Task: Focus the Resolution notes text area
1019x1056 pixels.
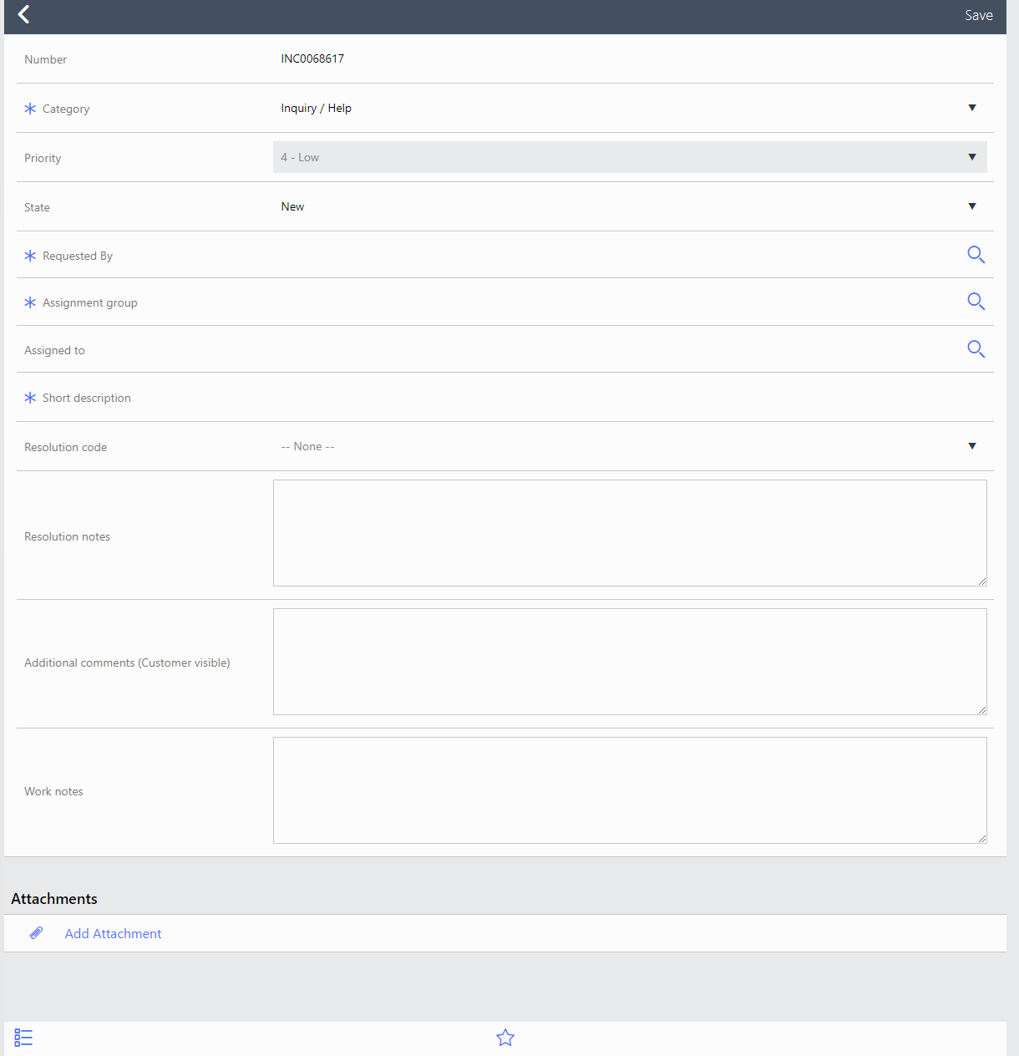Action: pos(630,533)
